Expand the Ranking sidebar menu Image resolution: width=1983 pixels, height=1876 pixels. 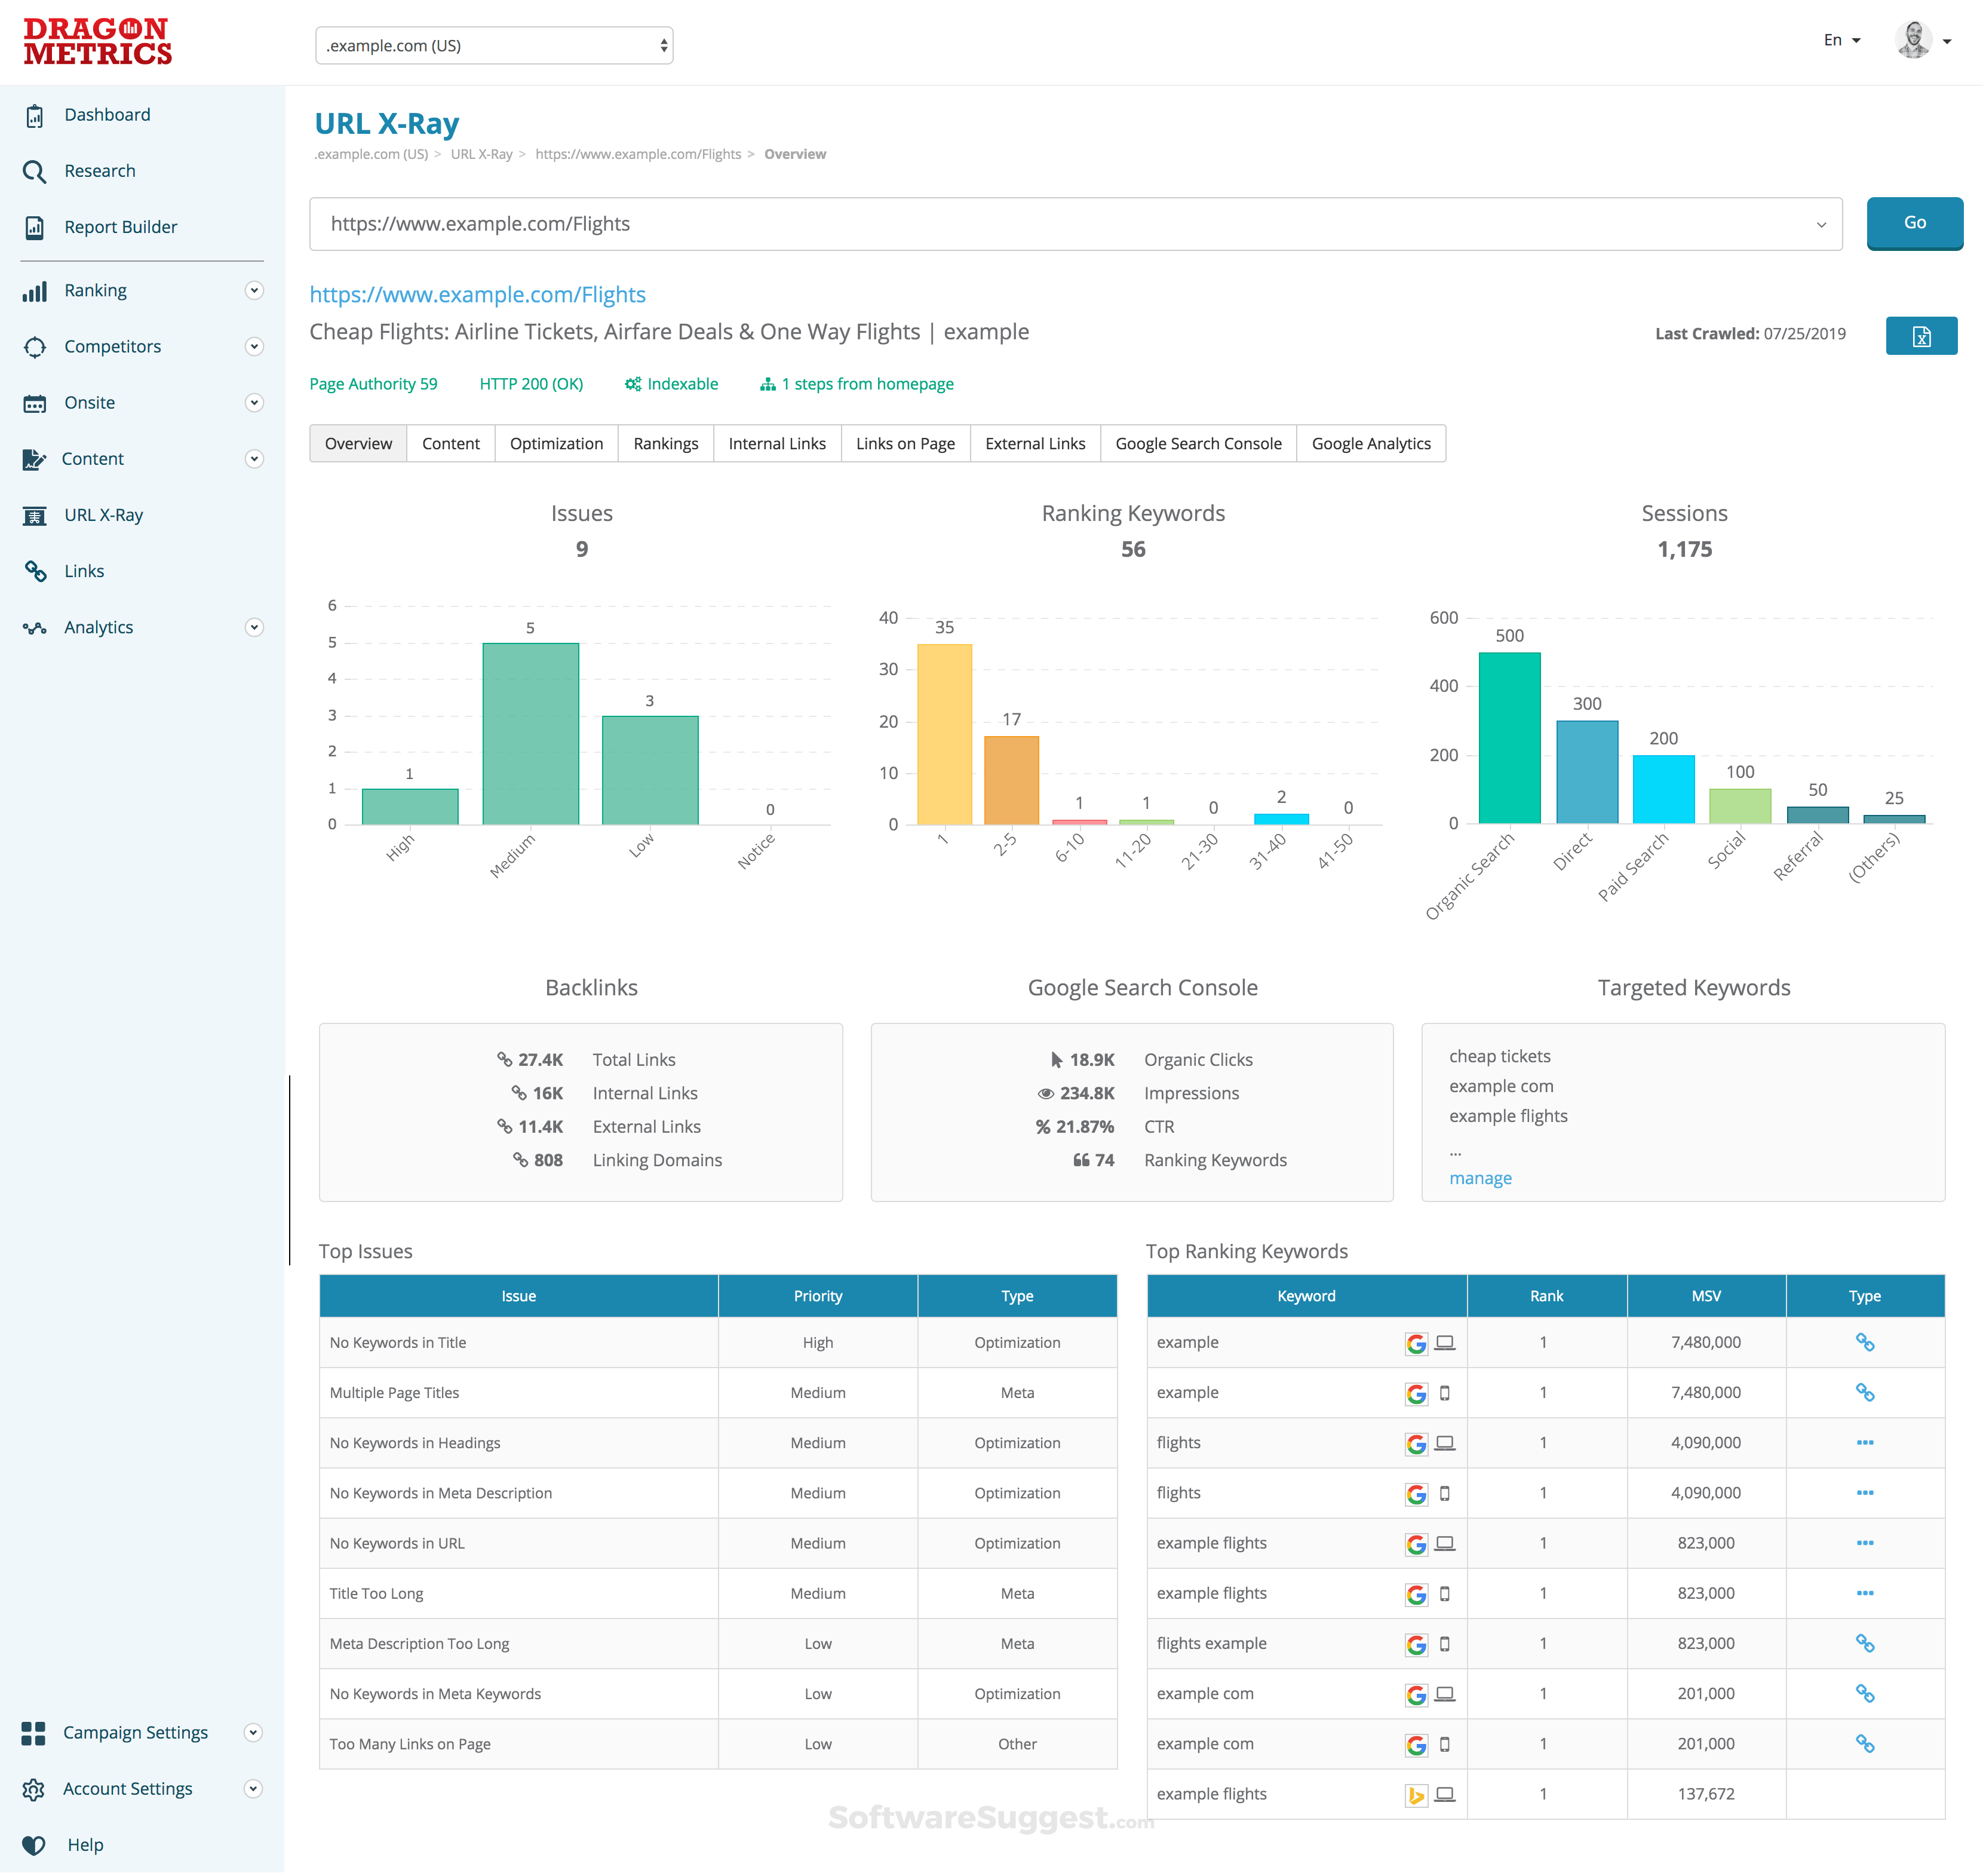tap(254, 291)
